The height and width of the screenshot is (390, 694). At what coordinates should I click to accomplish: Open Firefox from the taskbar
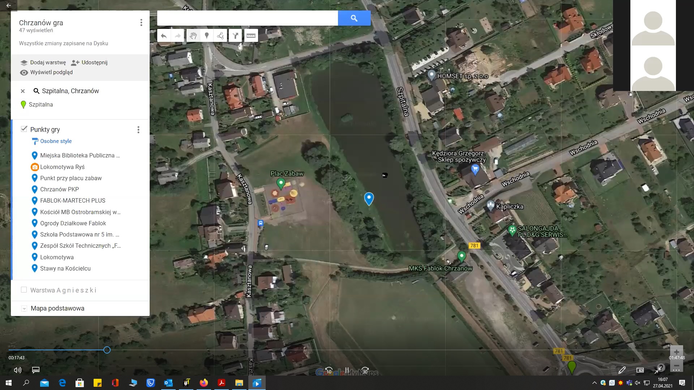(x=204, y=383)
